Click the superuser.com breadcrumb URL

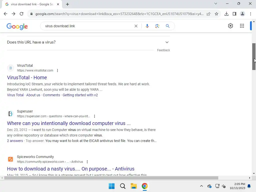pos(53,116)
